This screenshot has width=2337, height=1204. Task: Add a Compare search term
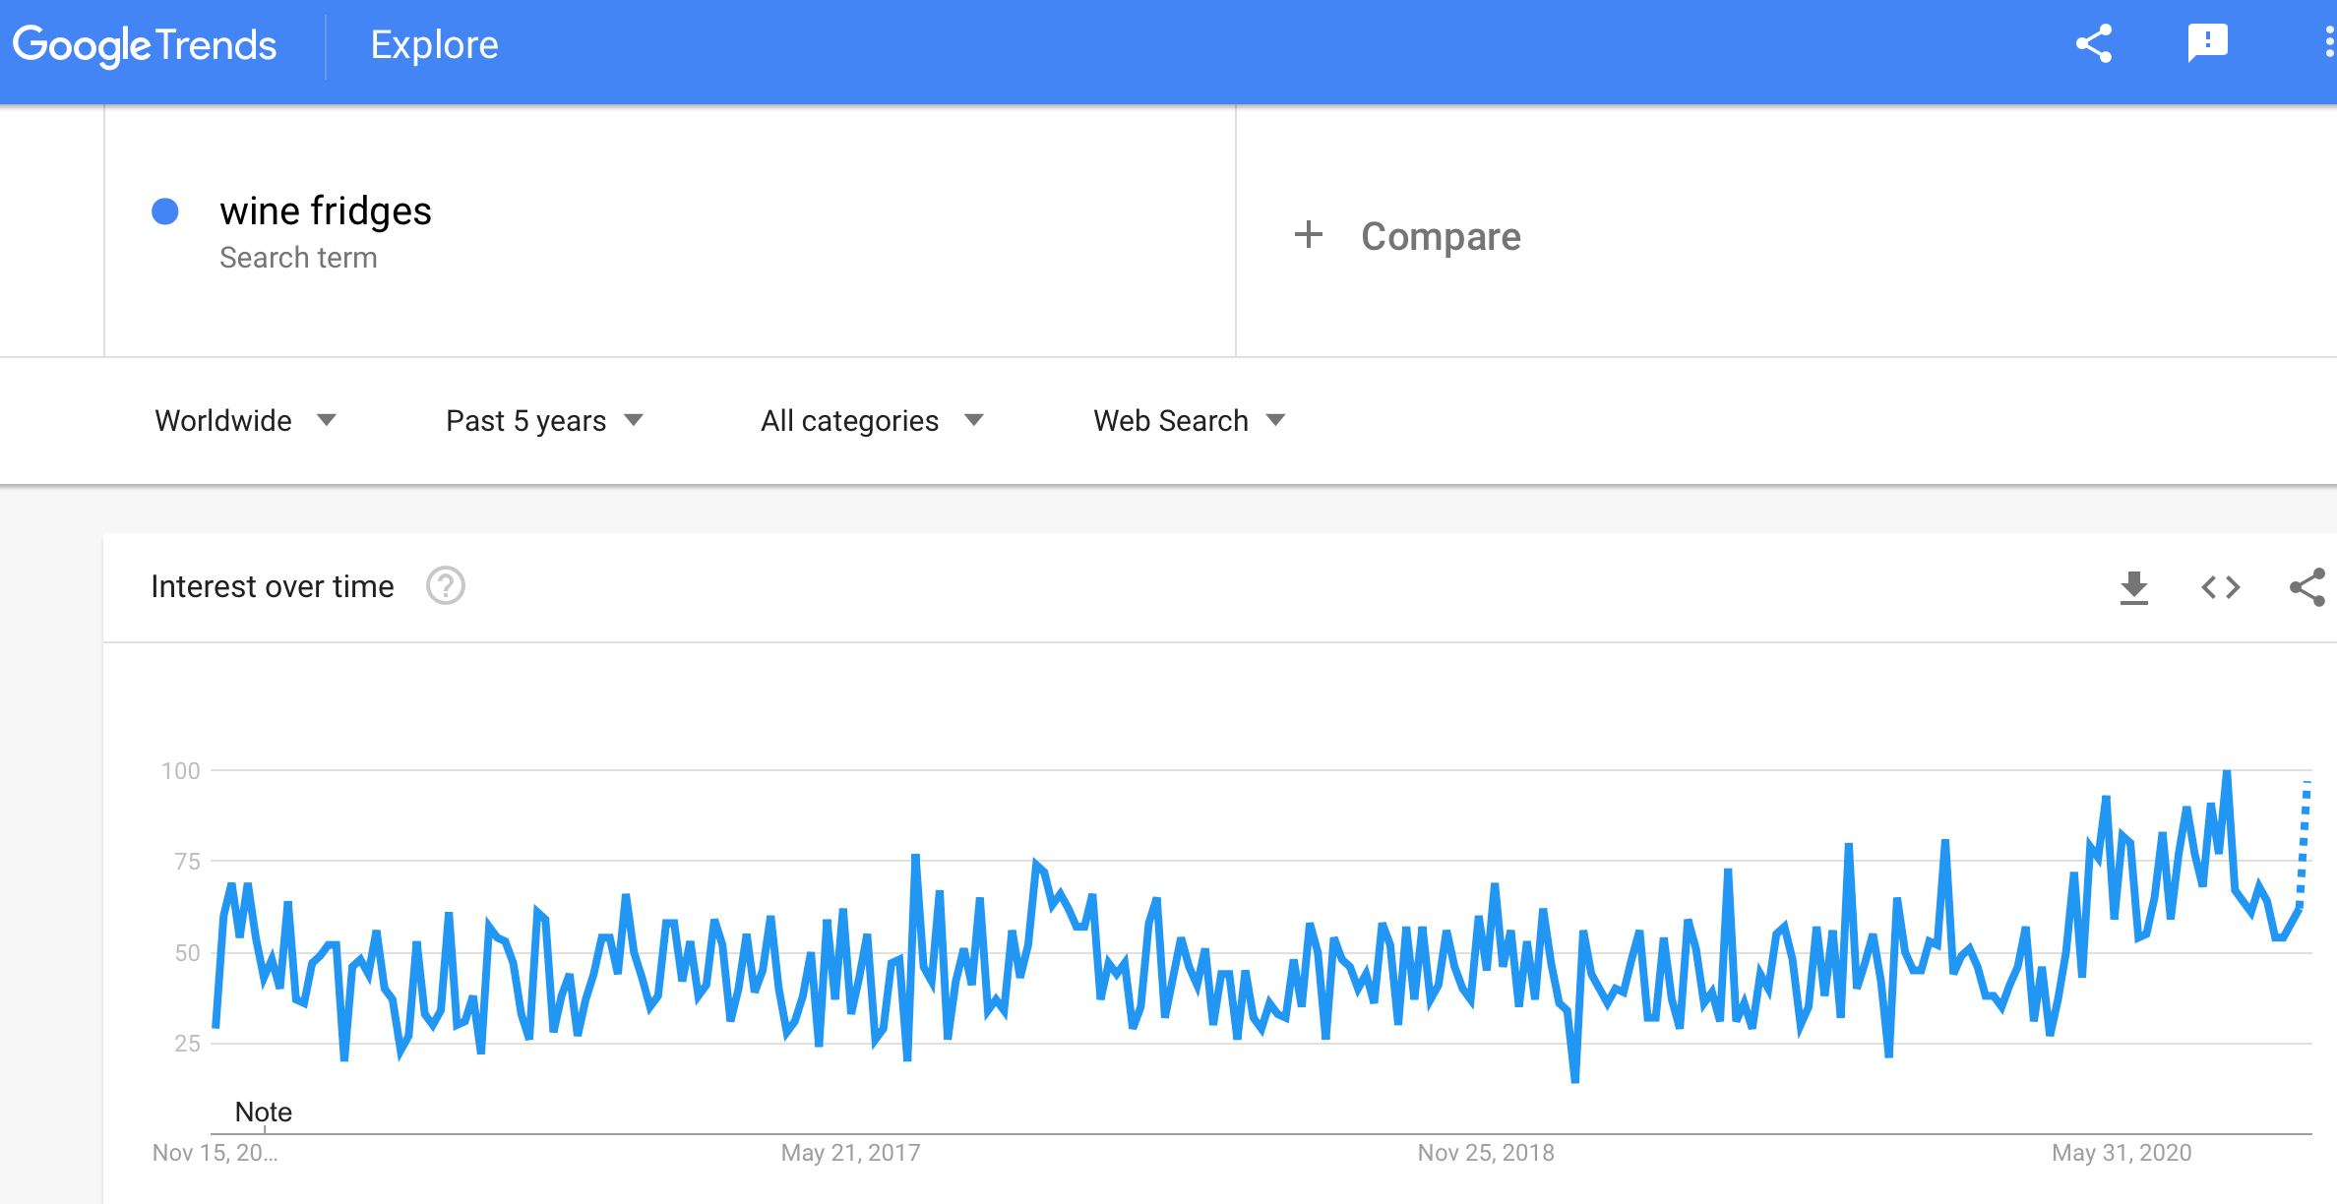(x=1441, y=236)
